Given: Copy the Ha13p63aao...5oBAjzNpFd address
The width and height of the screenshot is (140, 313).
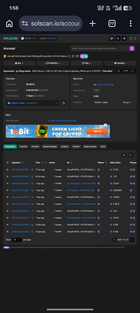Looking at the screenshot, I should pos(93,190).
